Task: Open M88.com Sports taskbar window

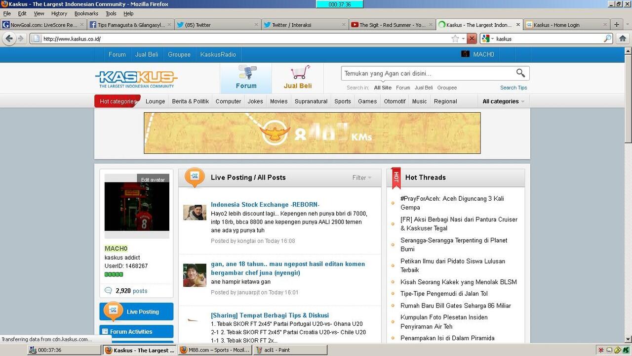Action: (x=214, y=350)
